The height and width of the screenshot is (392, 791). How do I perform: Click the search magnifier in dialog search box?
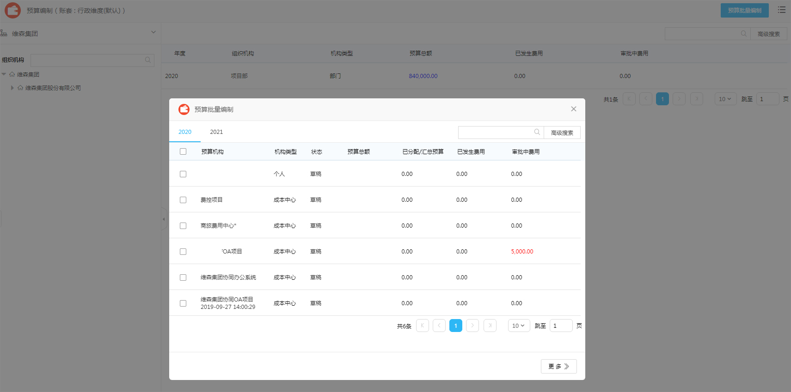click(x=537, y=132)
